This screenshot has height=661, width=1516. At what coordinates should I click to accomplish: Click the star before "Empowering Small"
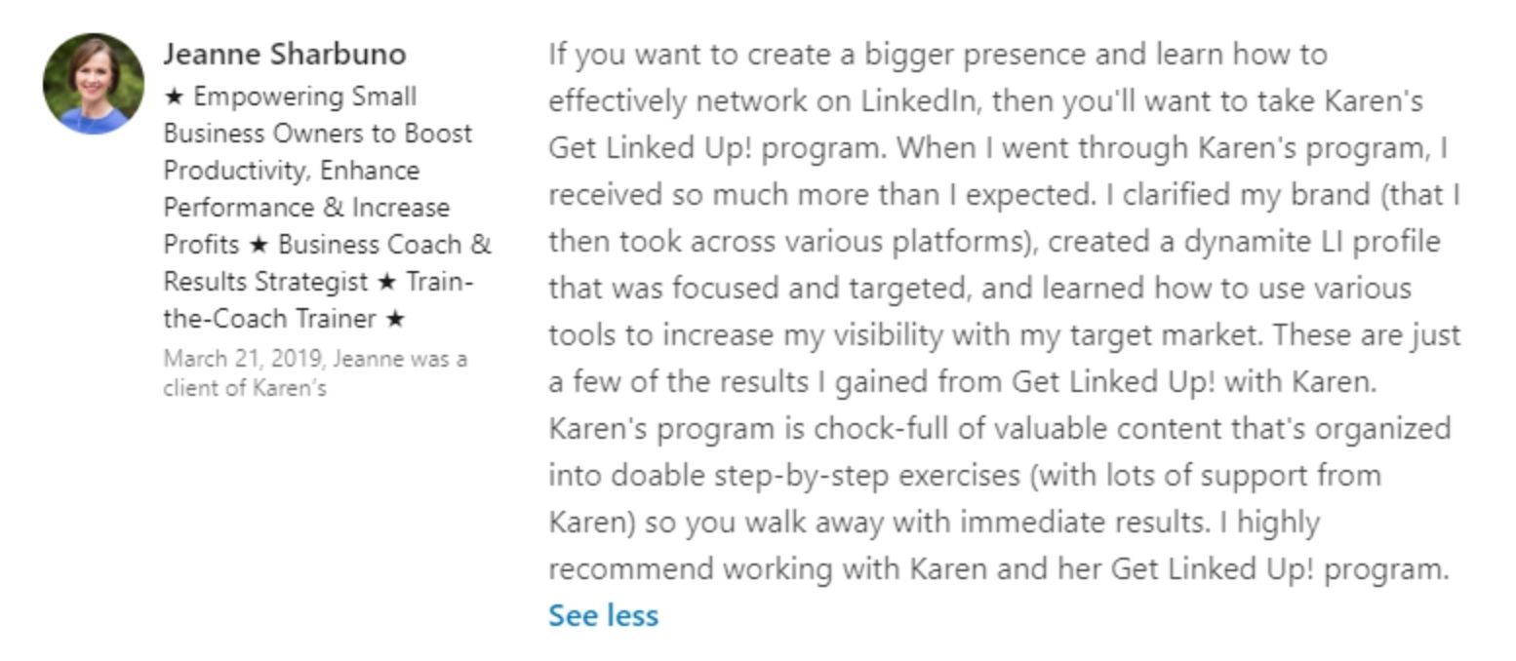point(174,97)
